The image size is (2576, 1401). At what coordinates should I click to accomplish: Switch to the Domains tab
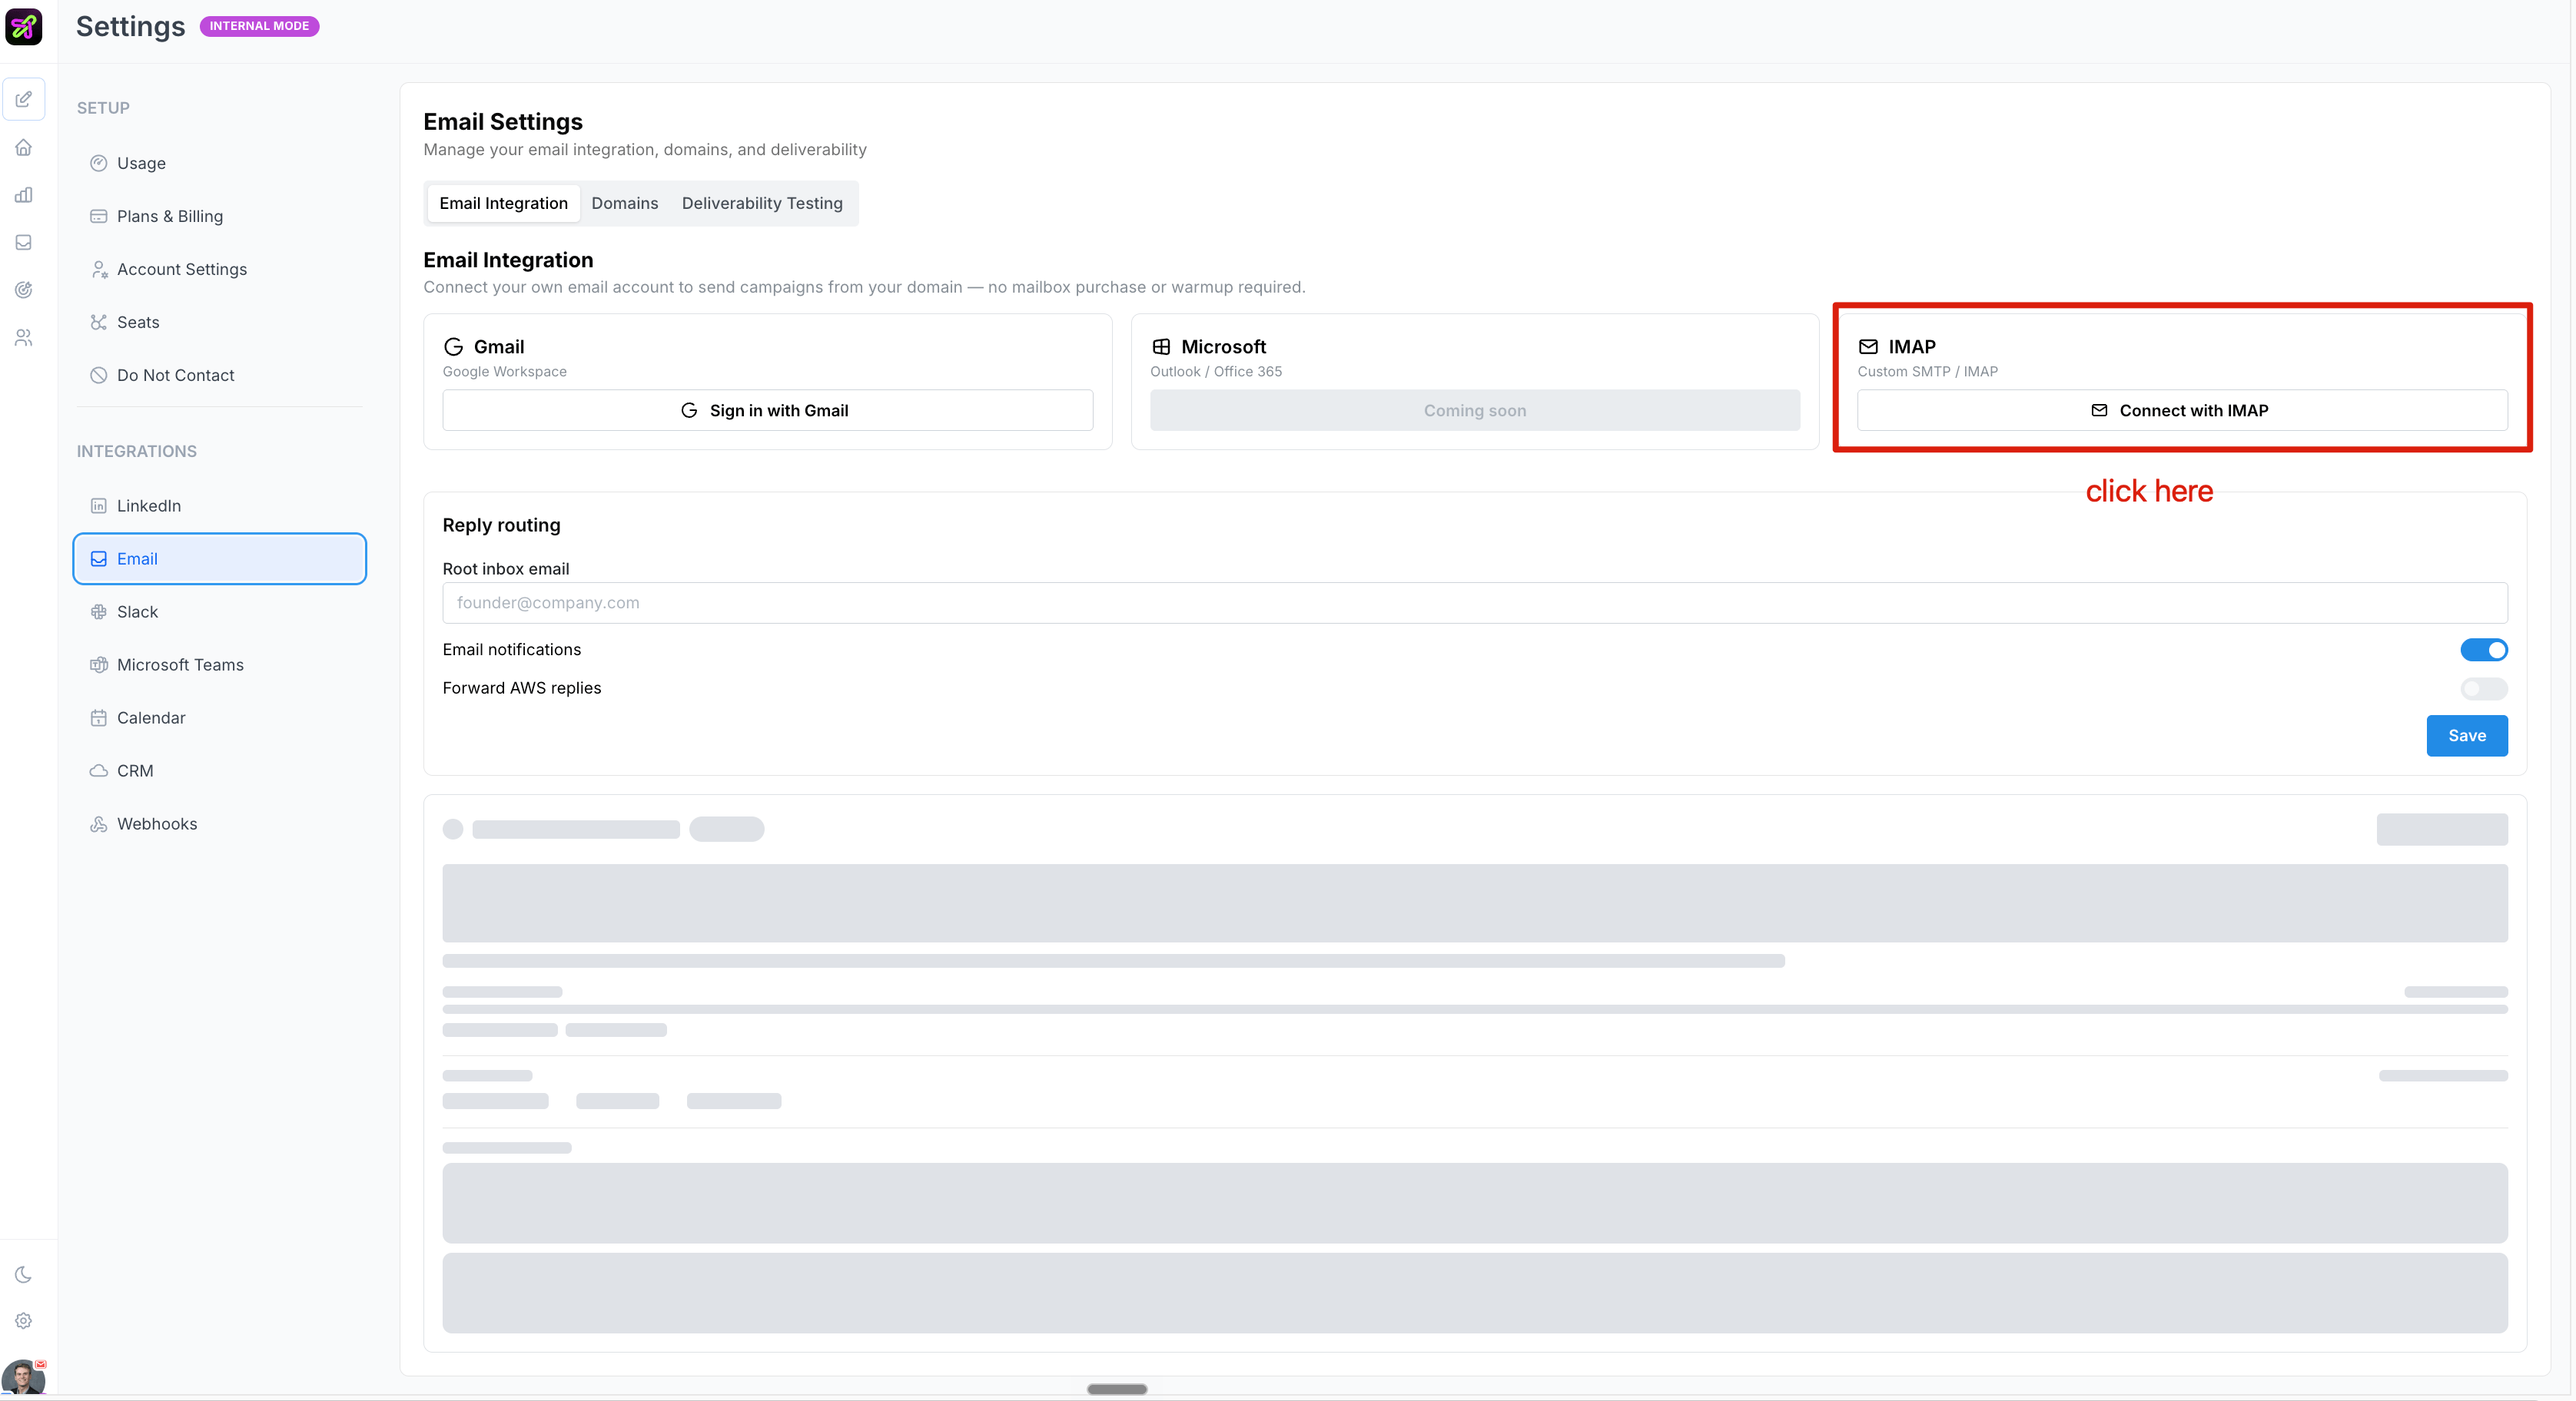[x=625, y=203]
